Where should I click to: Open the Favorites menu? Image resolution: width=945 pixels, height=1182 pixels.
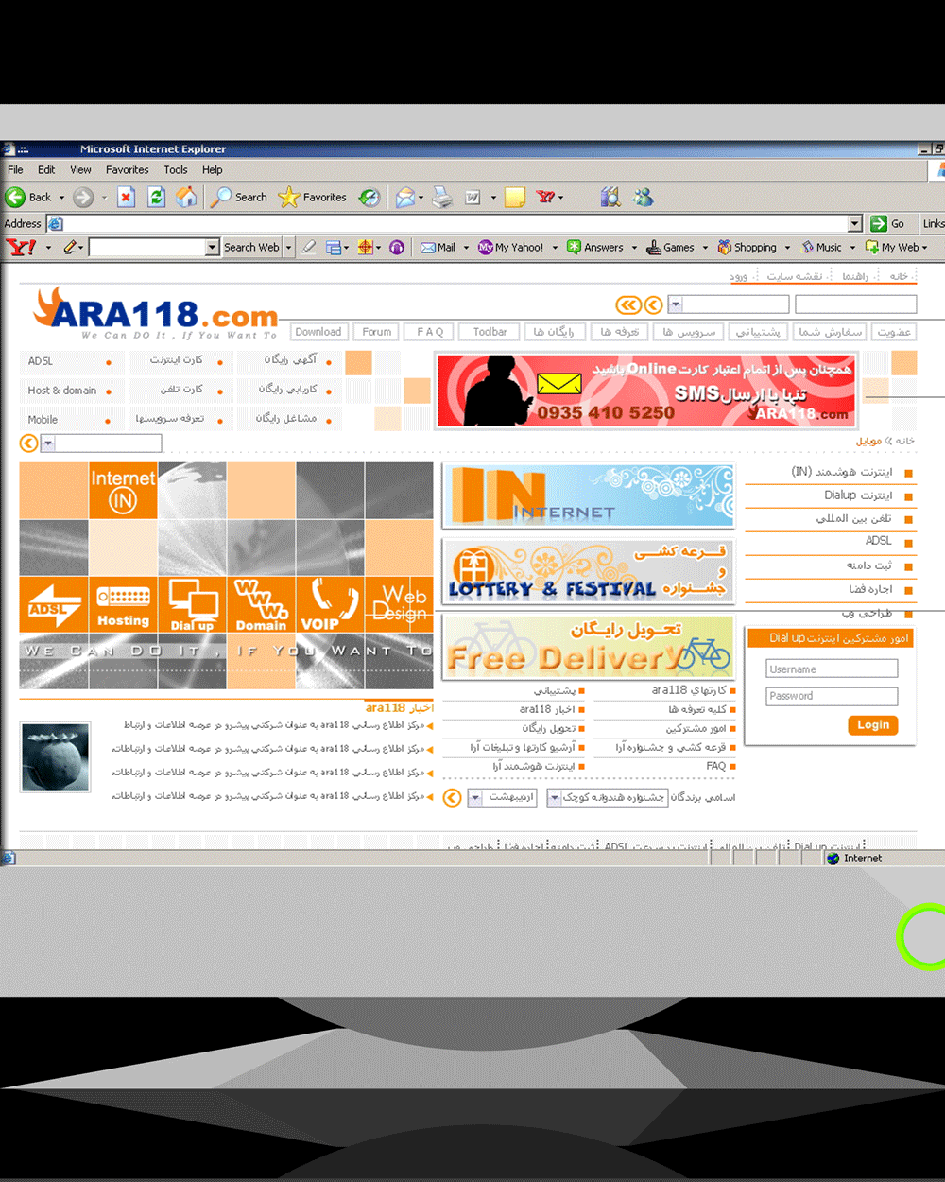(127, 170)
